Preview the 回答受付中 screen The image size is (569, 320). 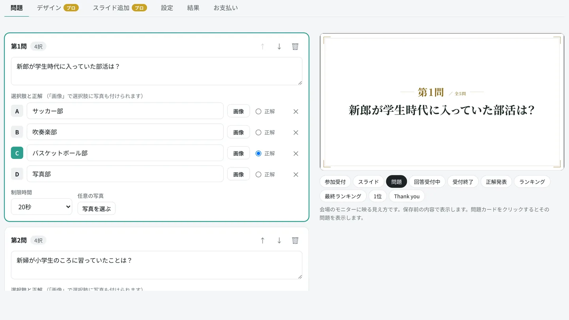coord(427,182)
